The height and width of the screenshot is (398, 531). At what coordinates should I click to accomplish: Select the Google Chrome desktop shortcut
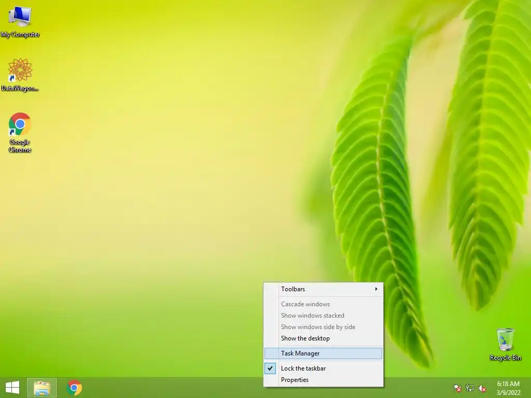pyautogui.click(x=20, y=132)
